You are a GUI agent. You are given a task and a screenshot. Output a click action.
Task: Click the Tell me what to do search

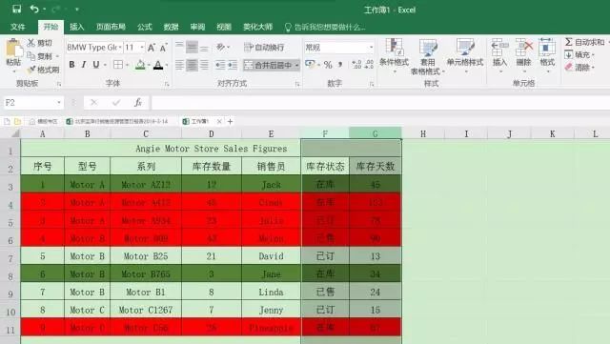point(325,28)
